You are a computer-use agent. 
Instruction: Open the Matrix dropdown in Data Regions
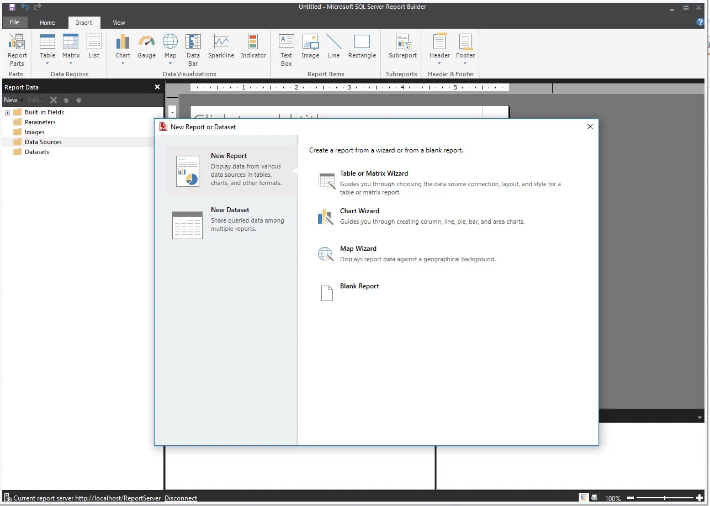[x=71, y=64]
